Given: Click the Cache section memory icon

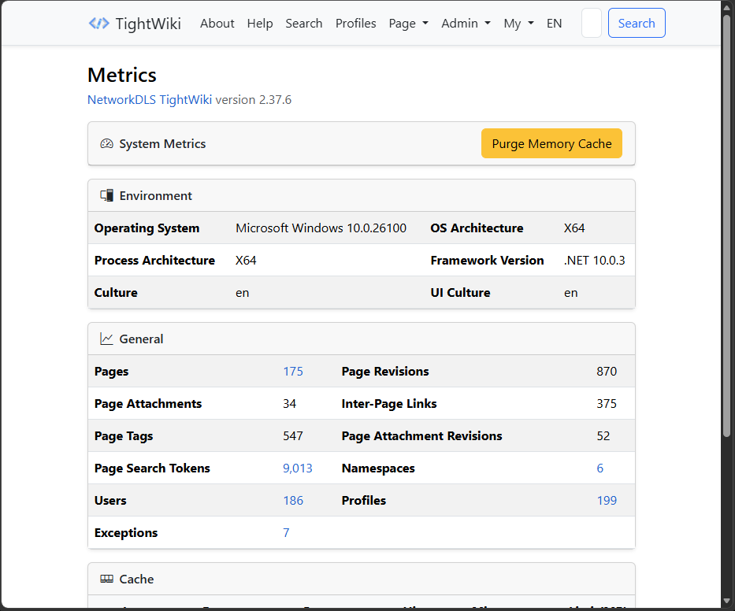Looking at the screenshot, I should coord(107,579).
